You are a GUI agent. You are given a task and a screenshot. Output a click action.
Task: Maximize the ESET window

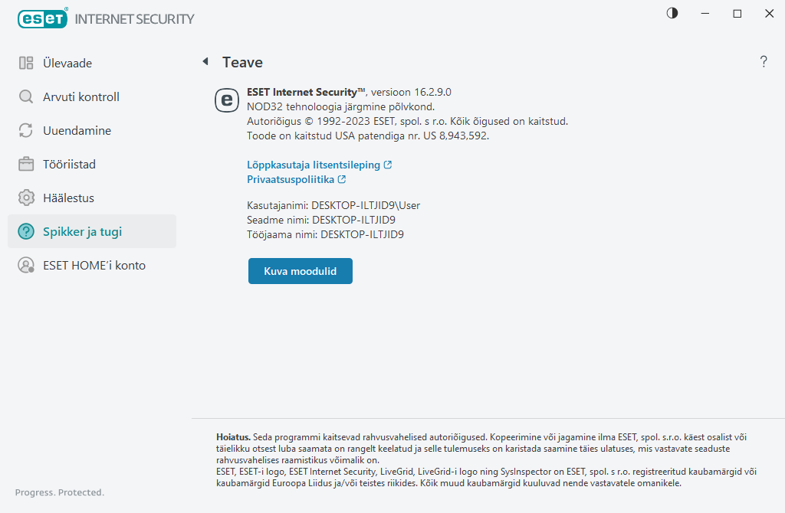coord(737,13)
